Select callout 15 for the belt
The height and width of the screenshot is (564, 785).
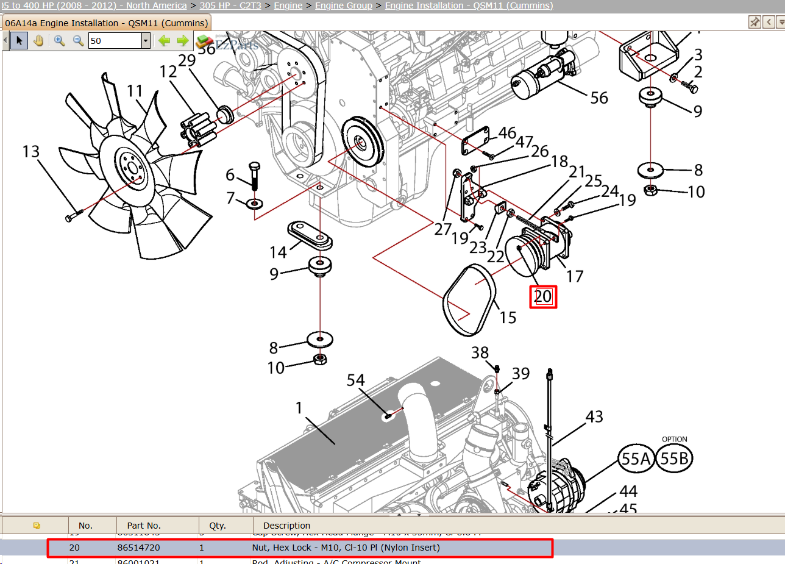[507, 317]
